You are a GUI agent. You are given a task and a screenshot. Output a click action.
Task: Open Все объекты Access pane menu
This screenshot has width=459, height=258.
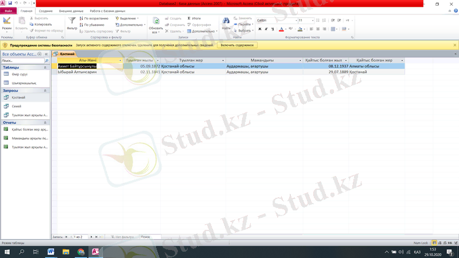[x=40, y=54]
